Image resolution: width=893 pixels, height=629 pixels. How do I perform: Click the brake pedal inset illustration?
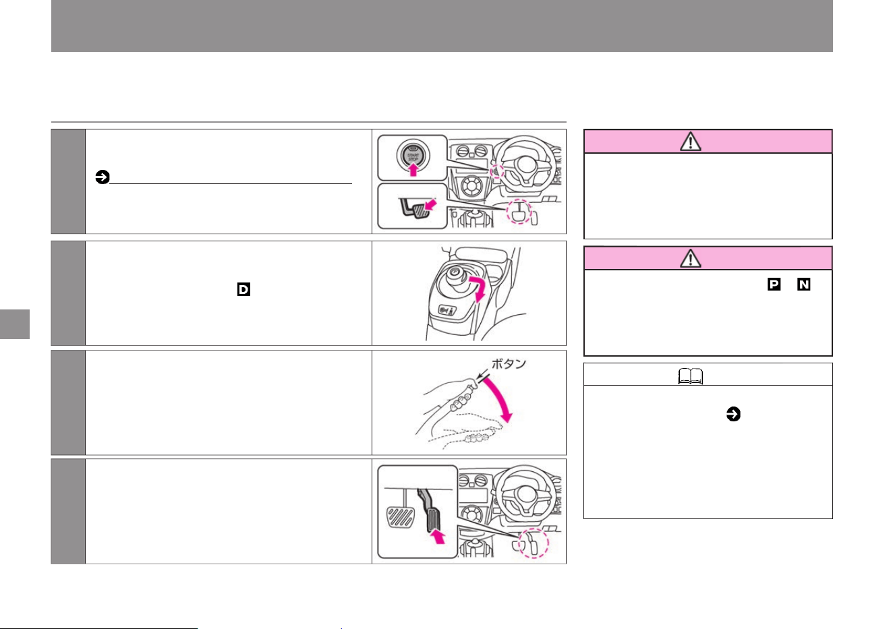[x=413, y=206]
